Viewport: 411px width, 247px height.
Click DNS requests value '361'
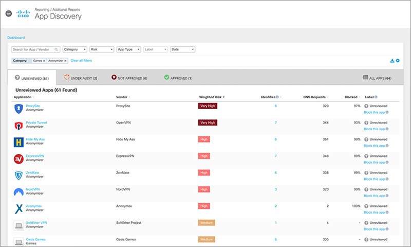(326, 139)
